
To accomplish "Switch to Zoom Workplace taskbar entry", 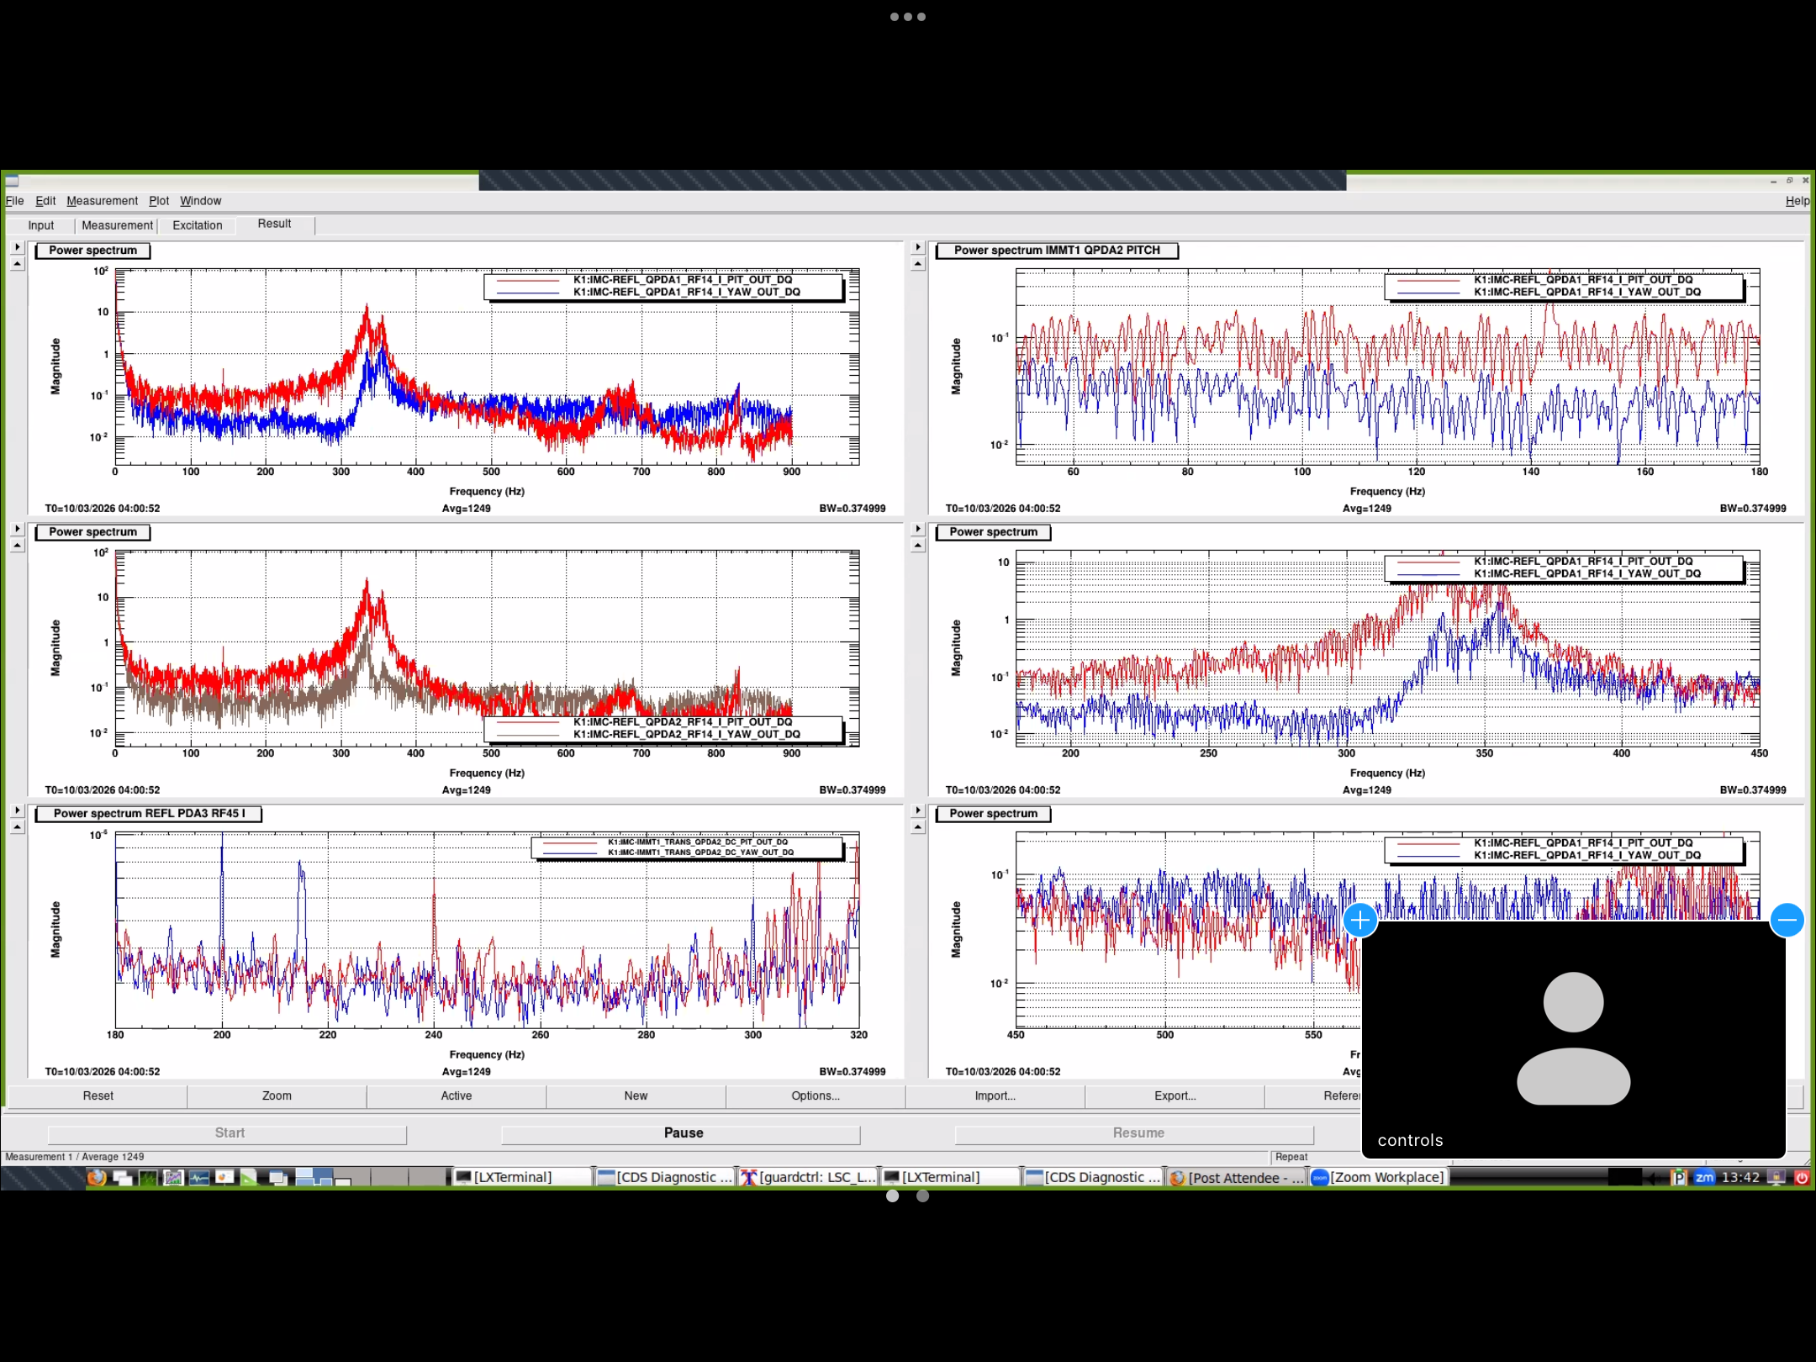I will (x=1377, y=1177).
